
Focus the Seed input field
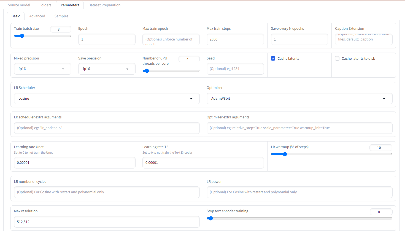235,69
